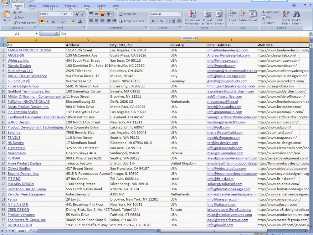The width and height of the screenshot is (313, 235).
Task: Open the Clear eraser dropdown
Action: point(269,23)
